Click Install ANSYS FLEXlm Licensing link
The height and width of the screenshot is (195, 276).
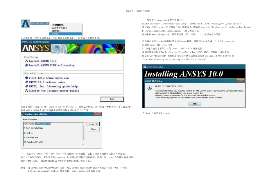(52, 65)
